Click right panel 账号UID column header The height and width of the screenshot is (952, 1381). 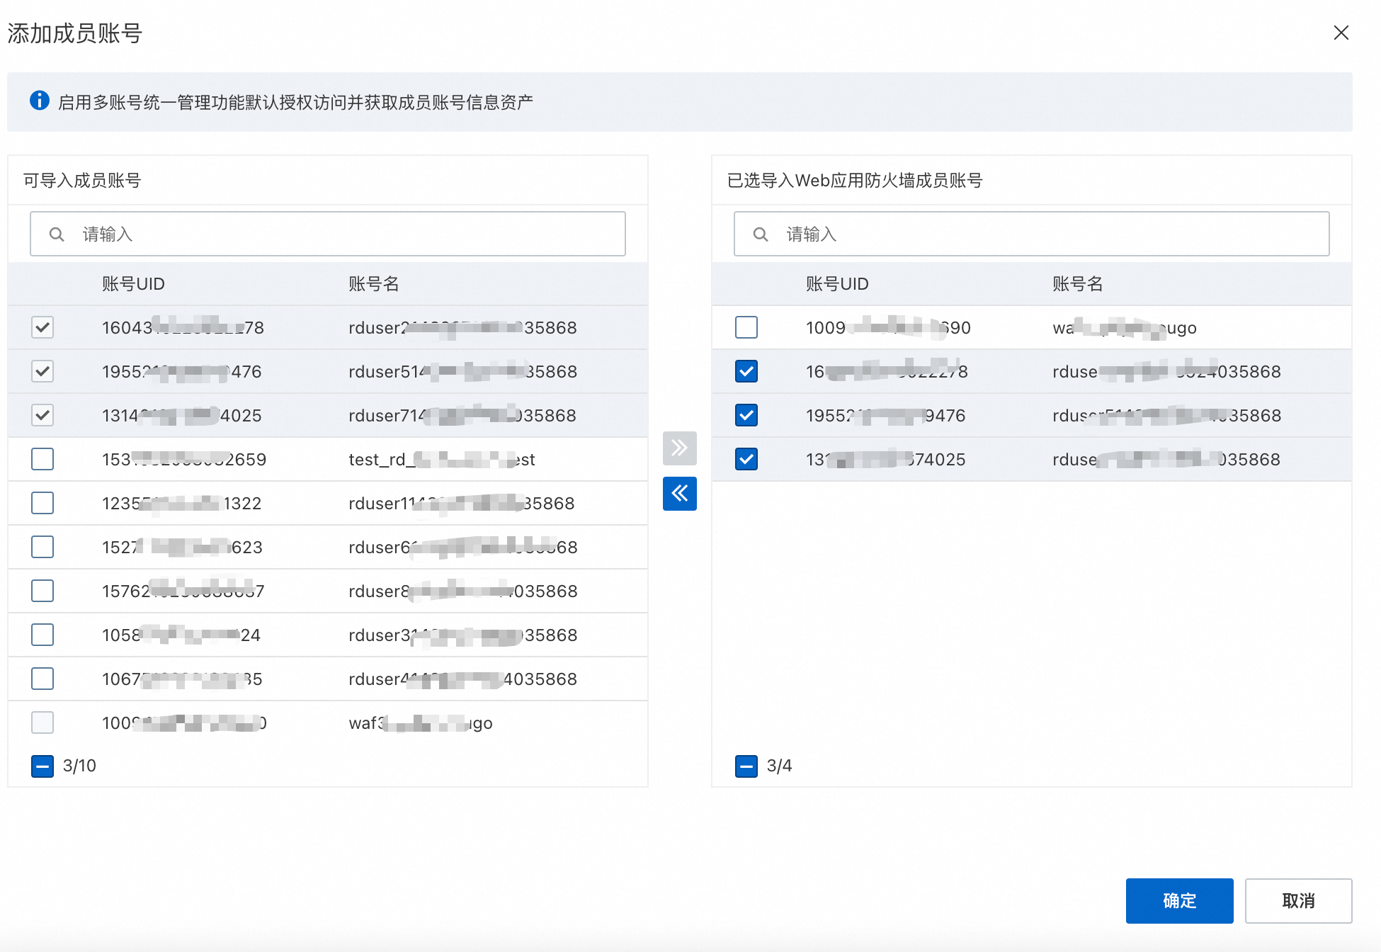(837, 284)
